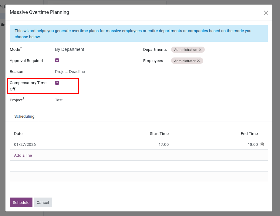
Task: Toggle the highlighted Compensatory Time Off checkbox
Action: click(57, 82)
